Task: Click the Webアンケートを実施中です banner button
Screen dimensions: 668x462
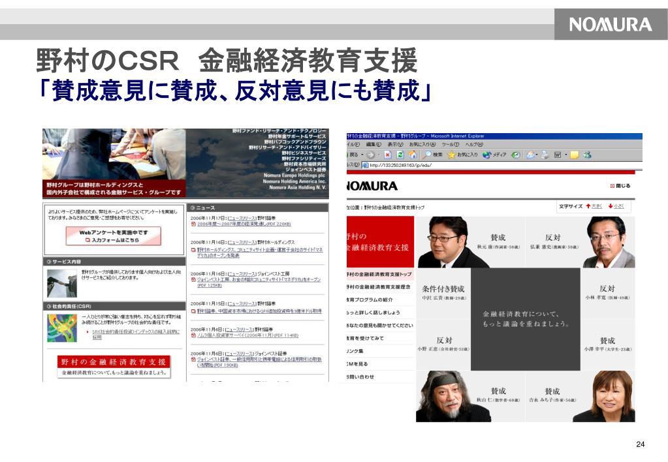Action: [x=114, y=236]
